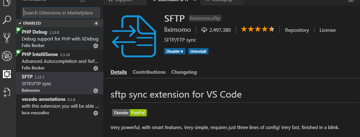This screenshot has width=360, height=137.
Task: Click the large SFTP extension logo
Action: pos(134,36)
